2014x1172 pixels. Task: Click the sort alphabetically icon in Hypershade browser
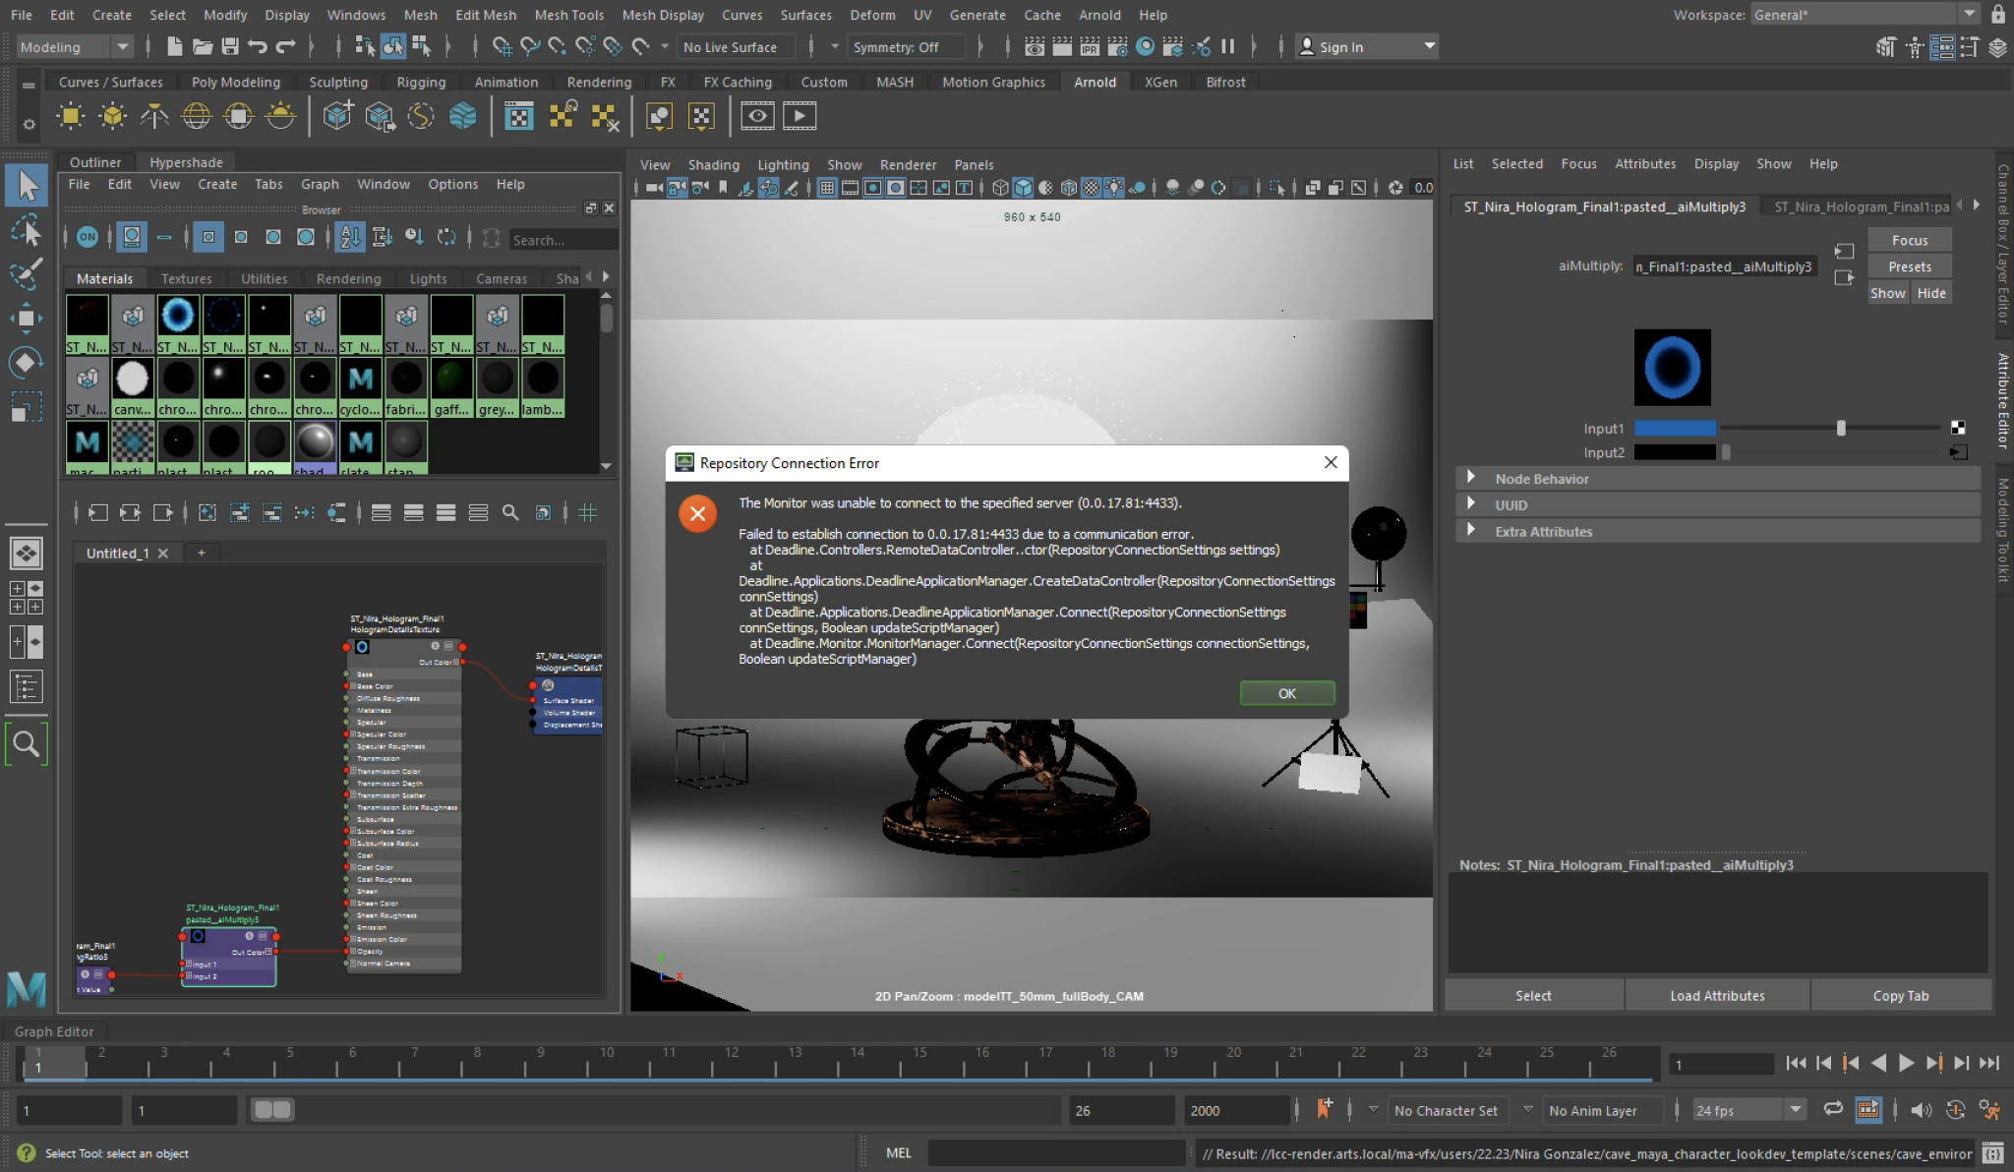click(348, 237)
